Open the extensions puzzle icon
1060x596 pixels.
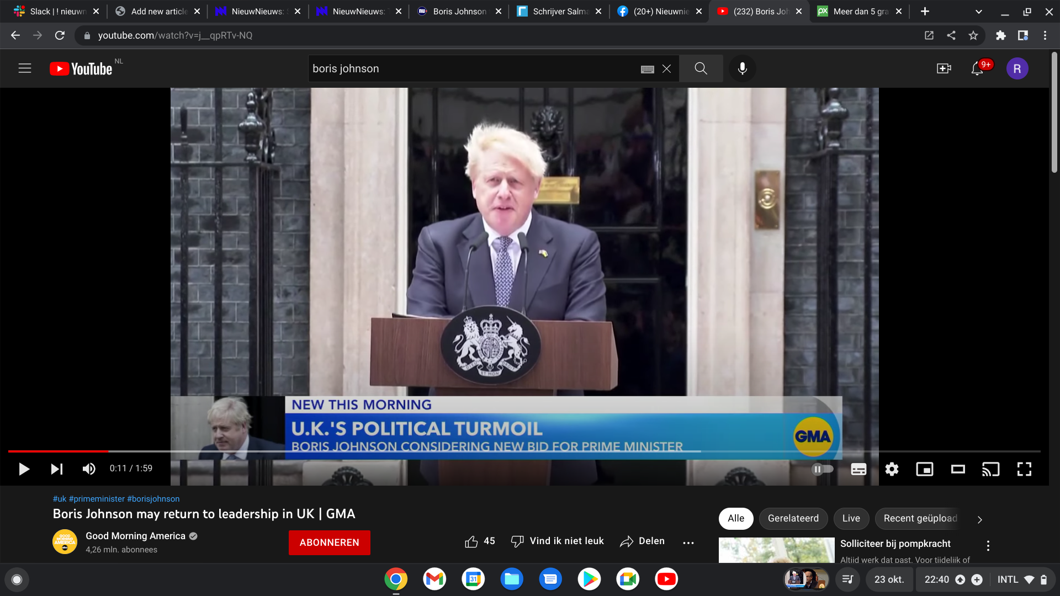click(x=1001, y=35)
